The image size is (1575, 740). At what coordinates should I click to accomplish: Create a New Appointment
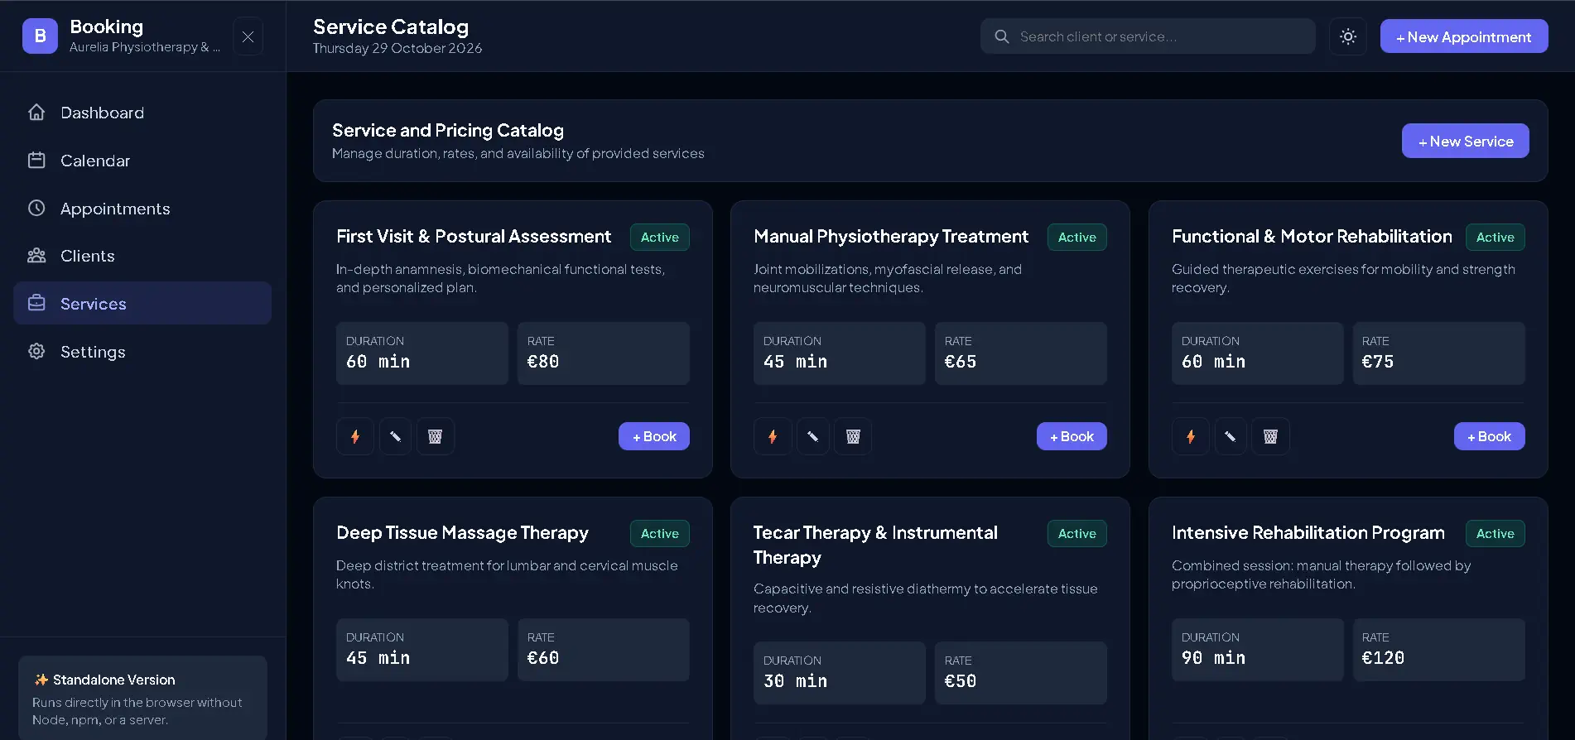click(x=1464, y=36)
